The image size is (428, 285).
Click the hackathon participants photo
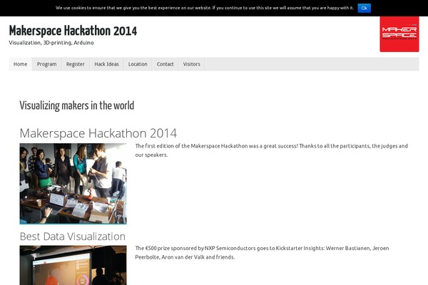pyautogui.click(x=73, y=183)
